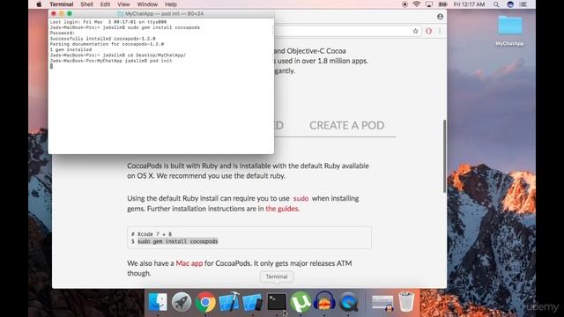Click the red Opera-style extension icon

[428, 31]
